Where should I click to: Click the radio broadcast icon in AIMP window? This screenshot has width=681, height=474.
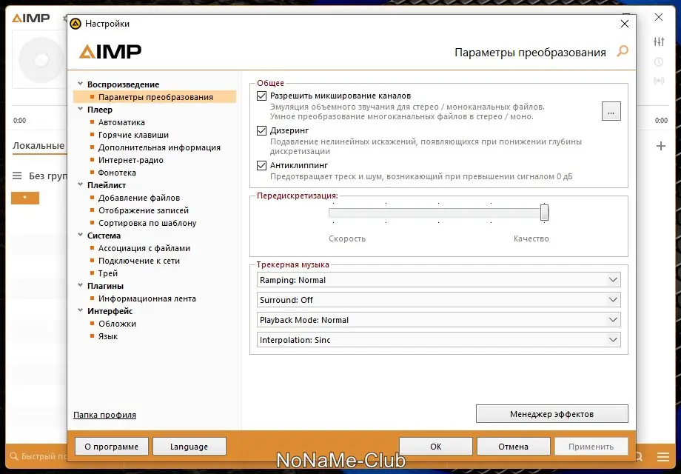659,81
